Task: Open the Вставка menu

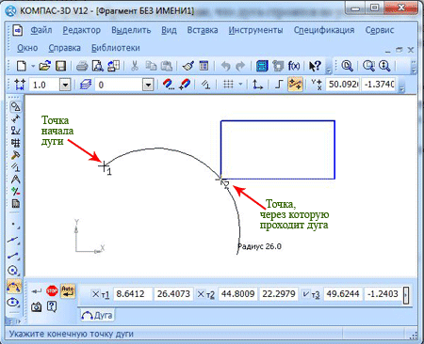Action: tap(203, 30)
